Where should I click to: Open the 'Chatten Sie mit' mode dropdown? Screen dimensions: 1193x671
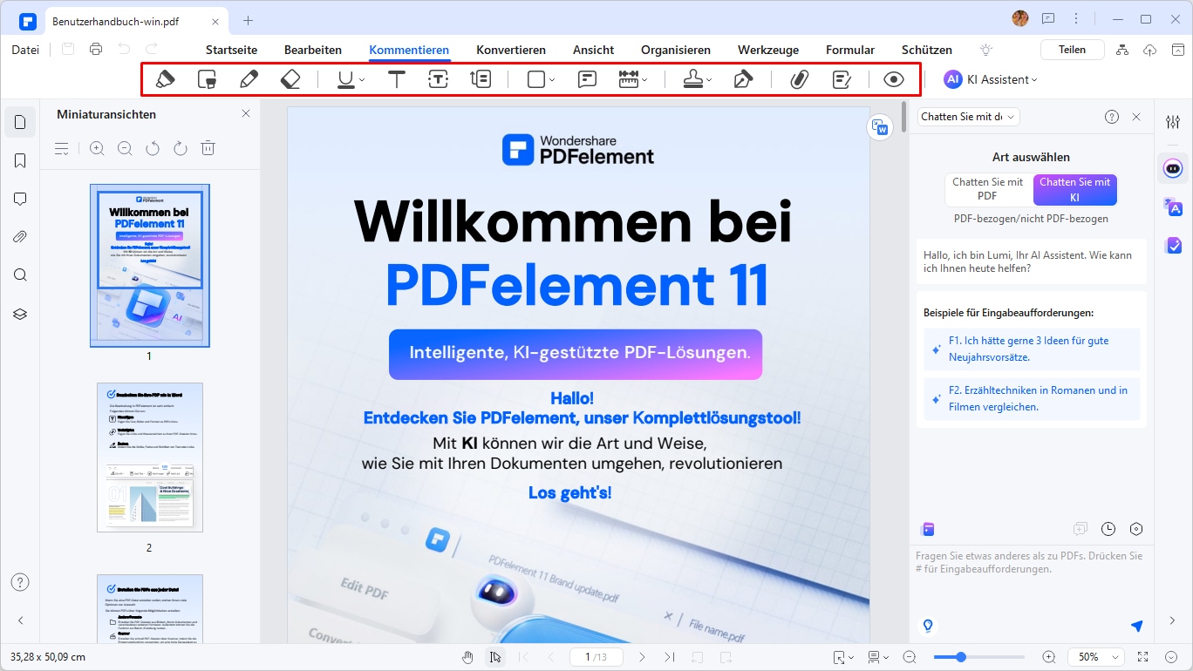pyautogui.click(x=968, y=117)
